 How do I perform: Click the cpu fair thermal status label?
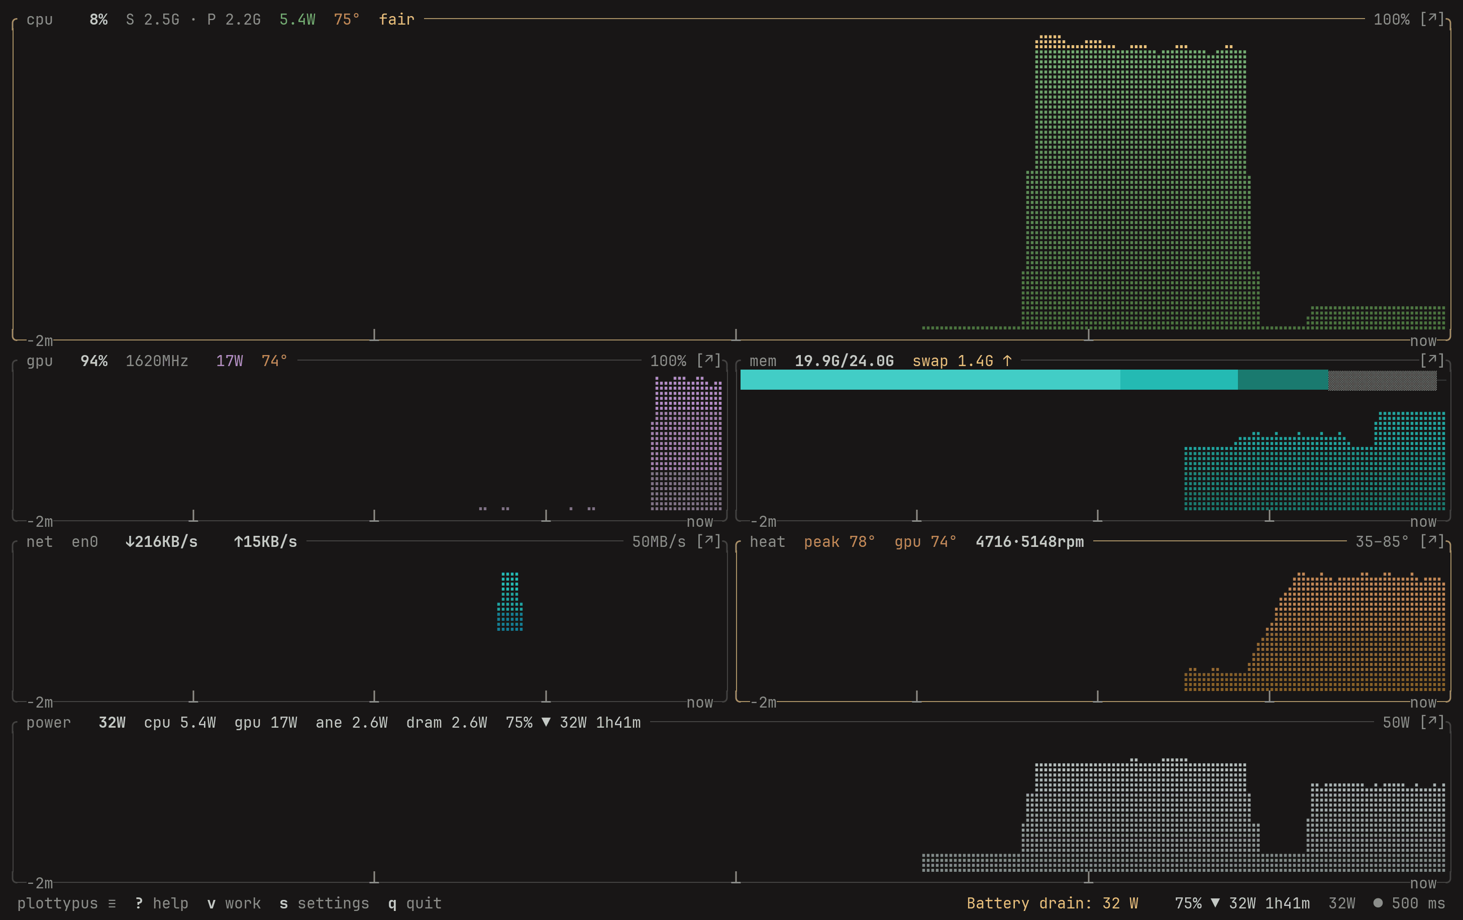point(397,19)
